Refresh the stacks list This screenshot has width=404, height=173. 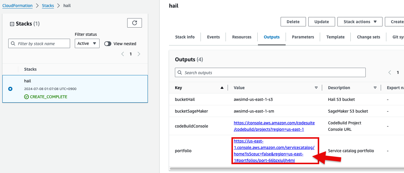[x=135, y=23]
